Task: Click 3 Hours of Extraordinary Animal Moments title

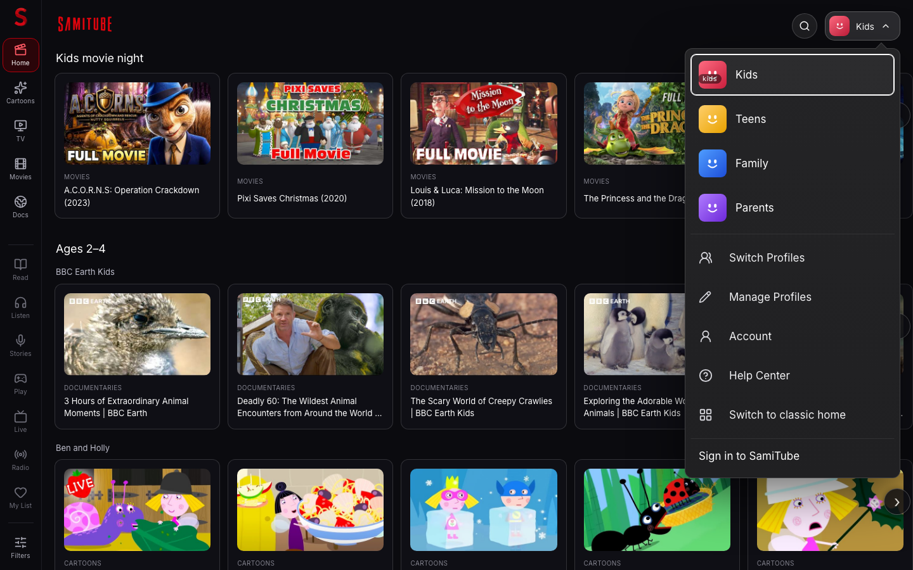Action: (126, 407)
